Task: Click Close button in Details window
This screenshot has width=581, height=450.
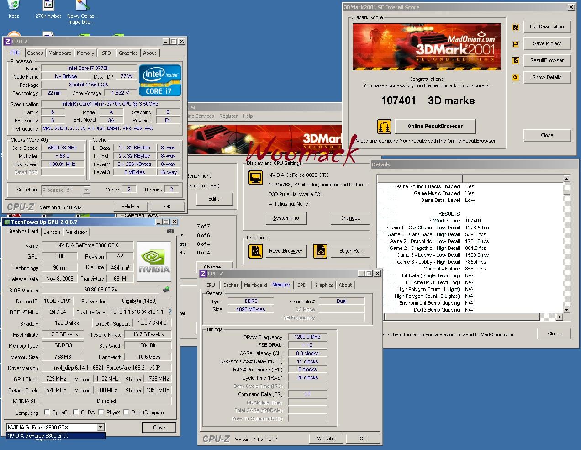Action: 554,334
